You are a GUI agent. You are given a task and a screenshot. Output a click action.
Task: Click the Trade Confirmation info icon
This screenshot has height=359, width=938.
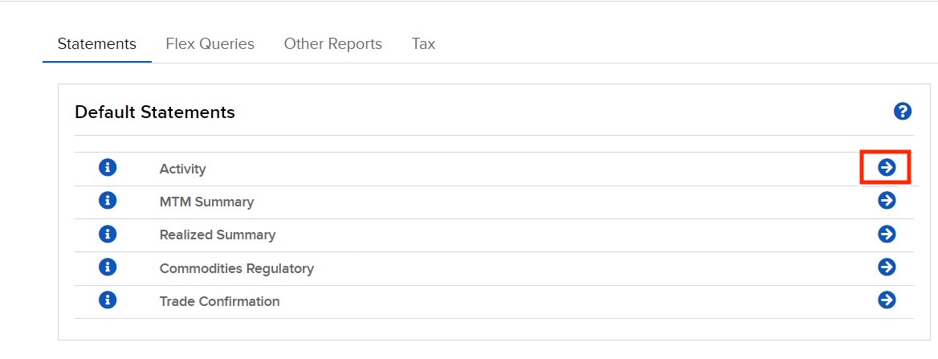tap(108, 300)
